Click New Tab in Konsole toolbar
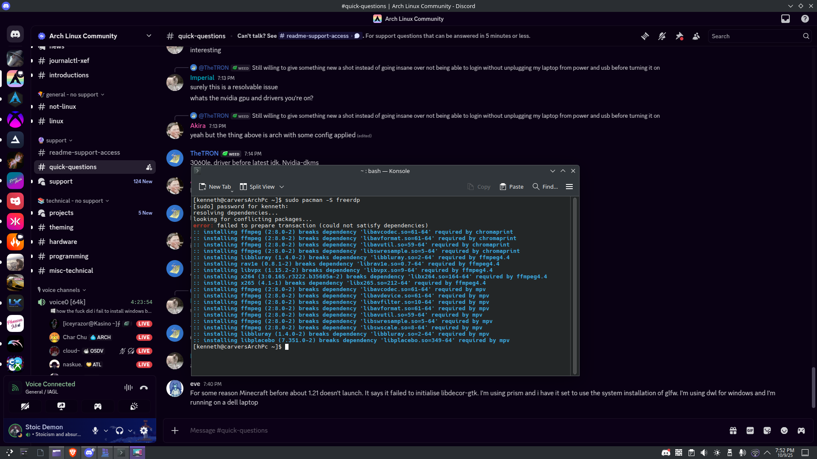The image size is (817, 459). point(215,187)
